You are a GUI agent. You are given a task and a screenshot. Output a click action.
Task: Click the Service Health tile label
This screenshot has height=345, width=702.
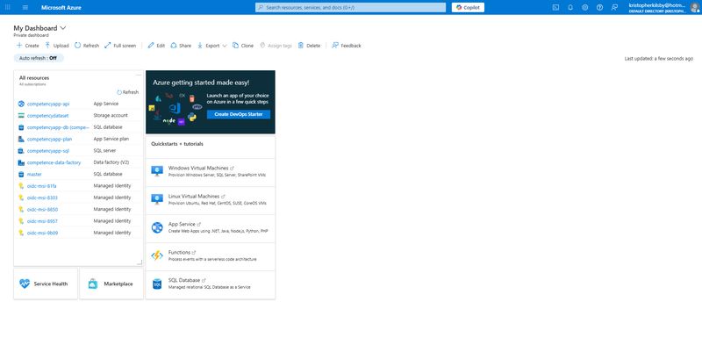point(51,284)
